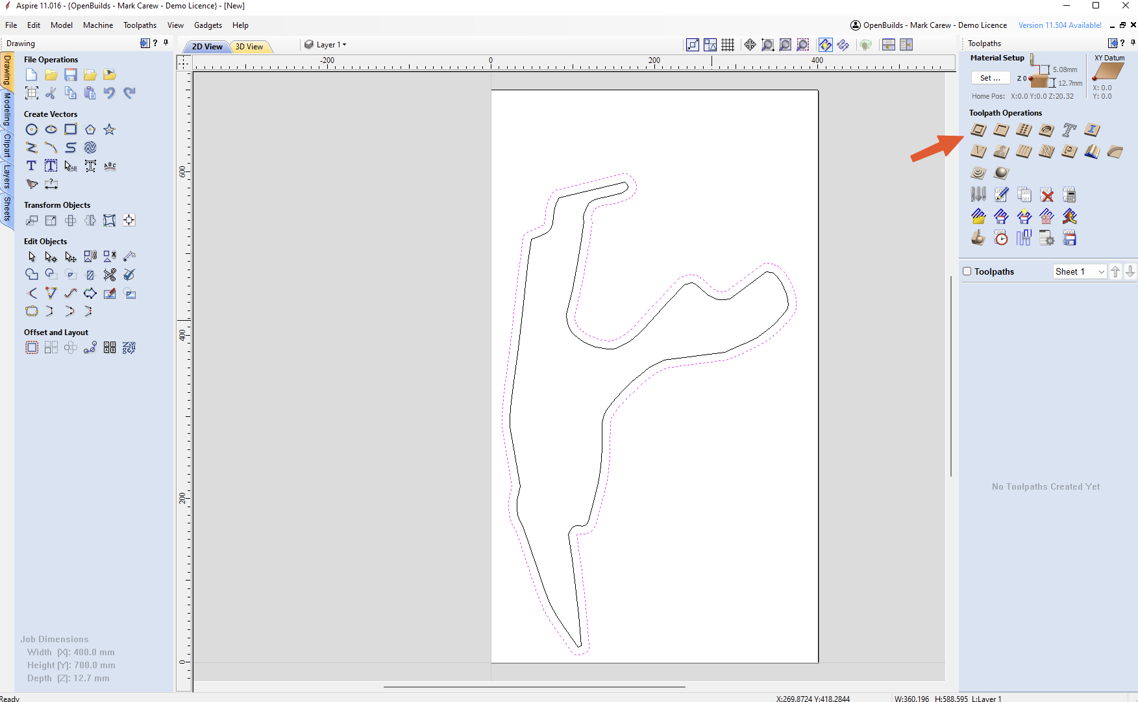Open the Pocket toolpath tool
The width and height of the screenshot is (1138, 702).
coord(1001,130)
